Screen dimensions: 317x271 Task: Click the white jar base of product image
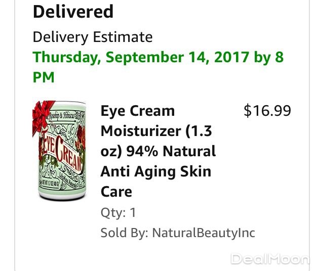tap(62, 195)
